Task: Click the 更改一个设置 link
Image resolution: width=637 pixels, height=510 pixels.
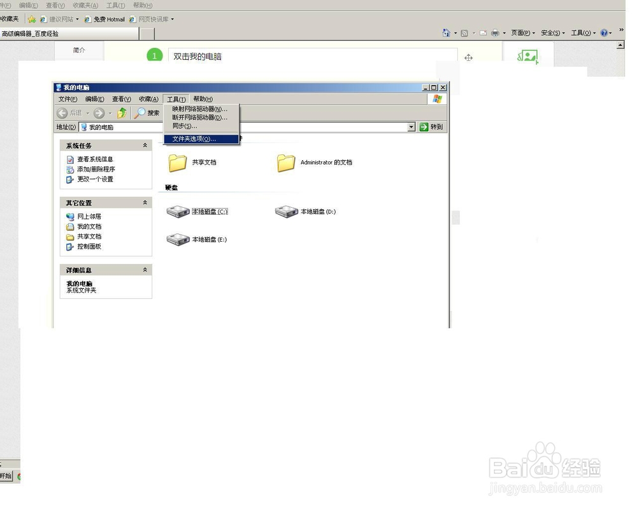Action: click(95, 179)
